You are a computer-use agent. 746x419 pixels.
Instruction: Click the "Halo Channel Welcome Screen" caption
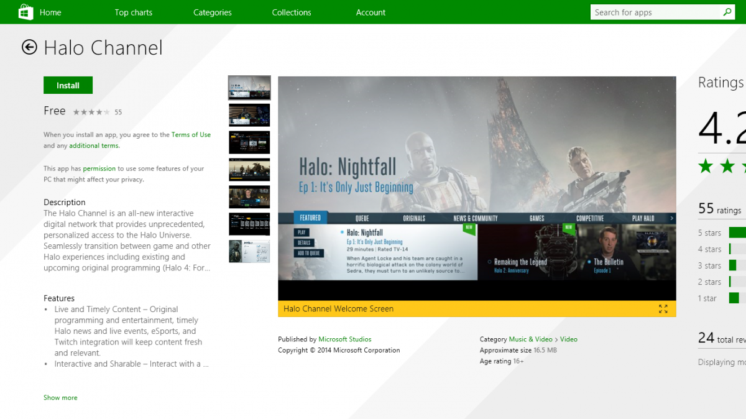point(338,309)
